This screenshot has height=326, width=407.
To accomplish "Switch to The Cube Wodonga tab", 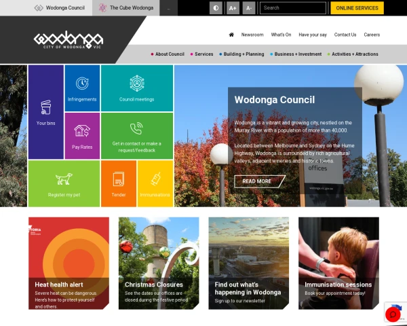I will 126,7.
